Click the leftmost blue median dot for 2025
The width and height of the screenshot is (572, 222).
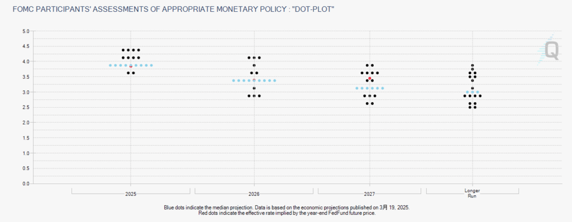tap(110, 65)
